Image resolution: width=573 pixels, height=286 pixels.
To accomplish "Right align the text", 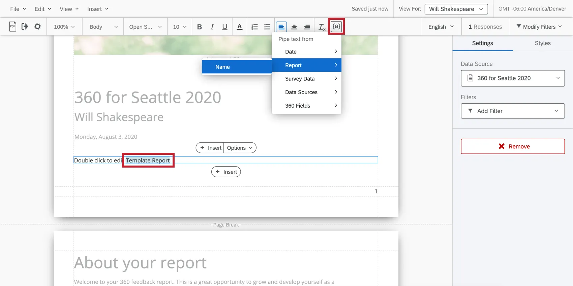I will pos(307,27).
